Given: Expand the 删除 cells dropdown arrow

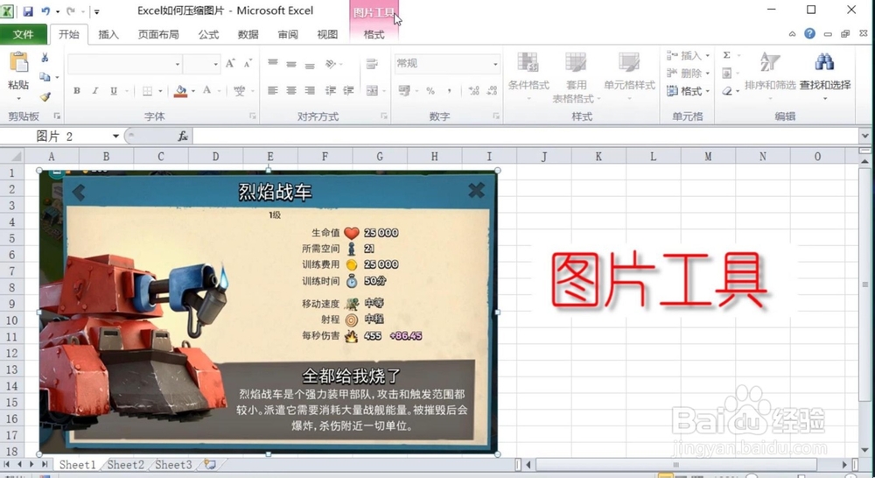Looking at the screenshot, I should point(707,74).
